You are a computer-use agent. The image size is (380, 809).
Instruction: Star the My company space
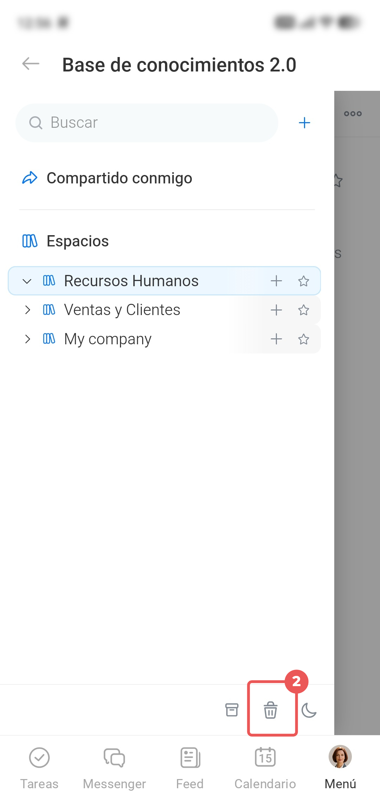click(303, 339)
